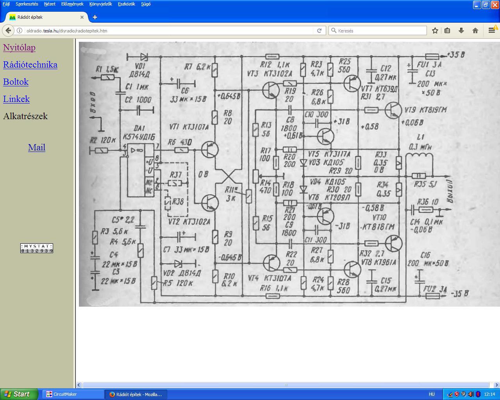
Task: Click the Mail link in the sidebar
Action: (37, 147)
